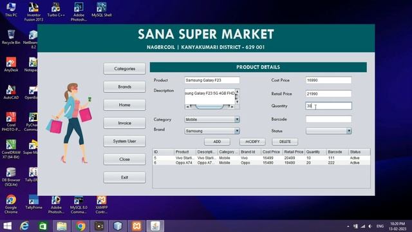The height and width of the screenshot is (232, 412).
Task: Click ADD to save the product
Action: point(217,142)
